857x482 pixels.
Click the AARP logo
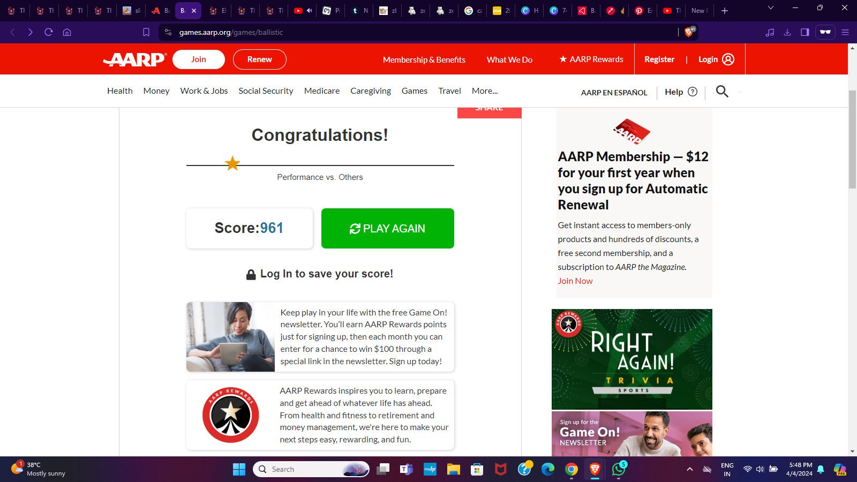[135, 59]
